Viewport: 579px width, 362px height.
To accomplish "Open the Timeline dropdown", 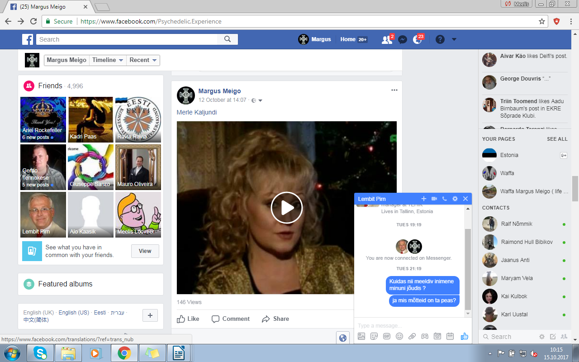I will pos(108,60).
